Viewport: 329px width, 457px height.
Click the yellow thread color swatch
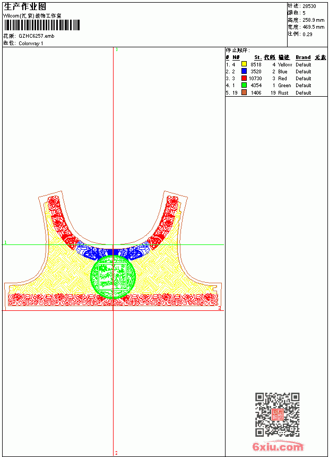(244, 64)
